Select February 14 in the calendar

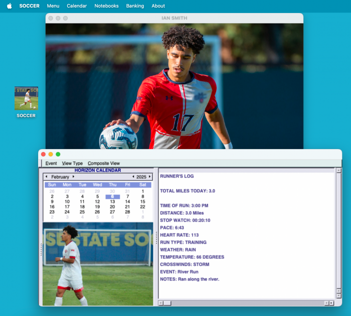[127, 201]
